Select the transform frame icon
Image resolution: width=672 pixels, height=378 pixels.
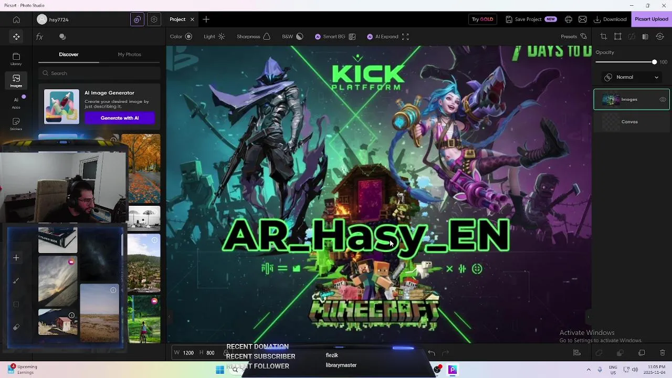(x=618, y=37)
